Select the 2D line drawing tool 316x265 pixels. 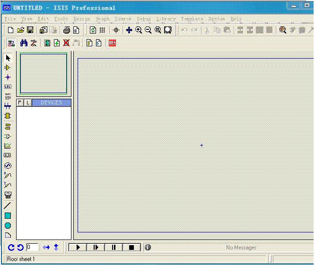click(8, 205)
